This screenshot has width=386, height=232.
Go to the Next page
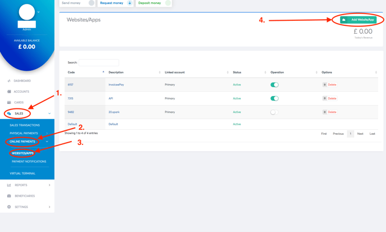pyautogui.click(x=360, y=134)
